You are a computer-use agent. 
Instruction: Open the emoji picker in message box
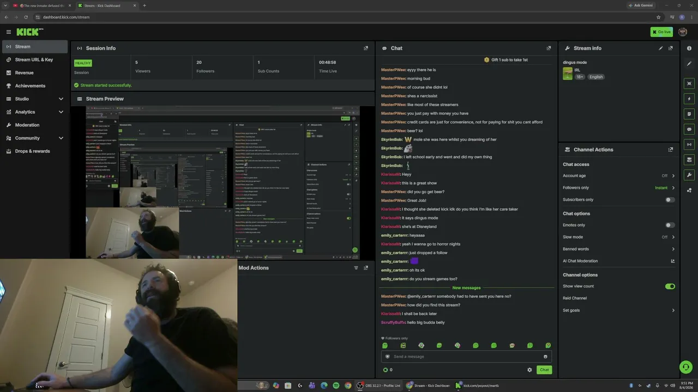tap(545, 357)
